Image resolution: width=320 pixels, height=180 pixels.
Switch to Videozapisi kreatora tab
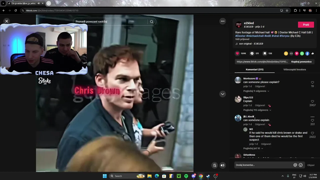[x=294, y=69]
